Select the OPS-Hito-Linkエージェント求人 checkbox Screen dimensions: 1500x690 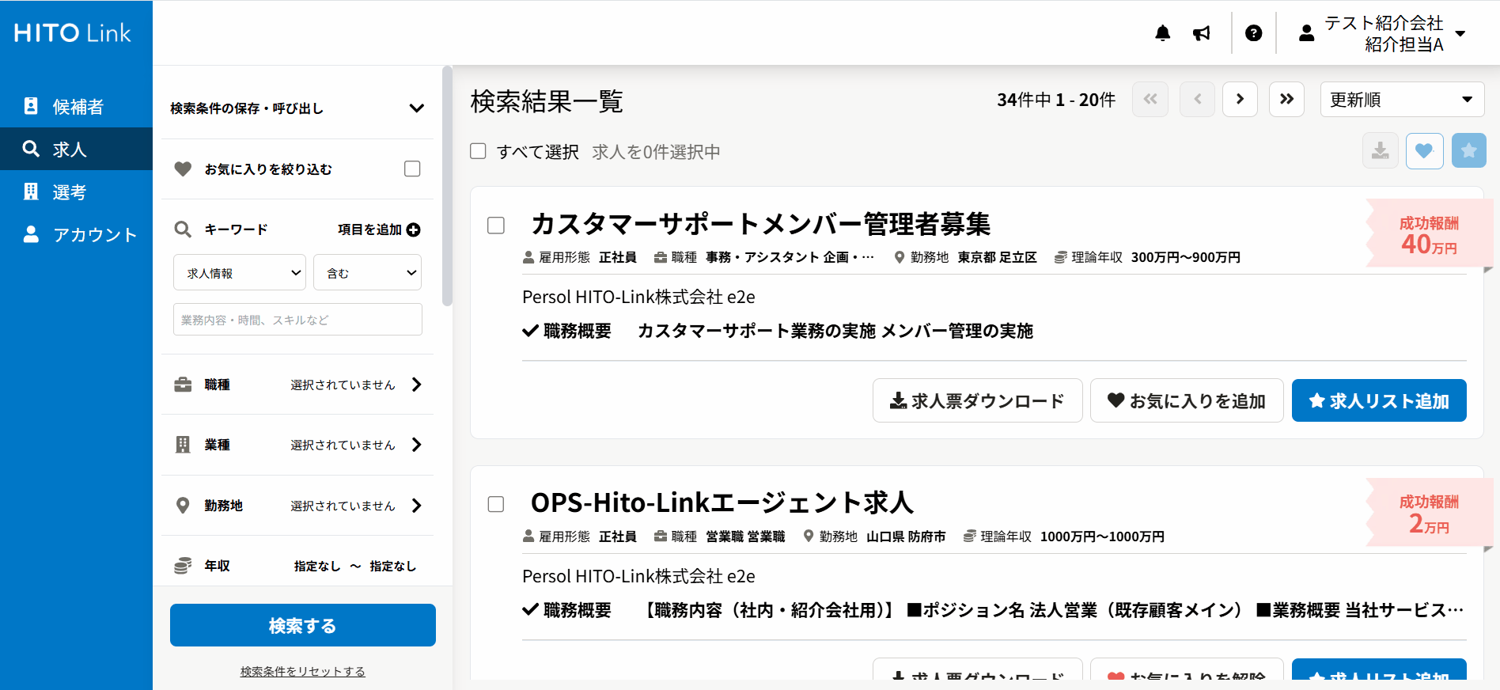pos(496,504)
